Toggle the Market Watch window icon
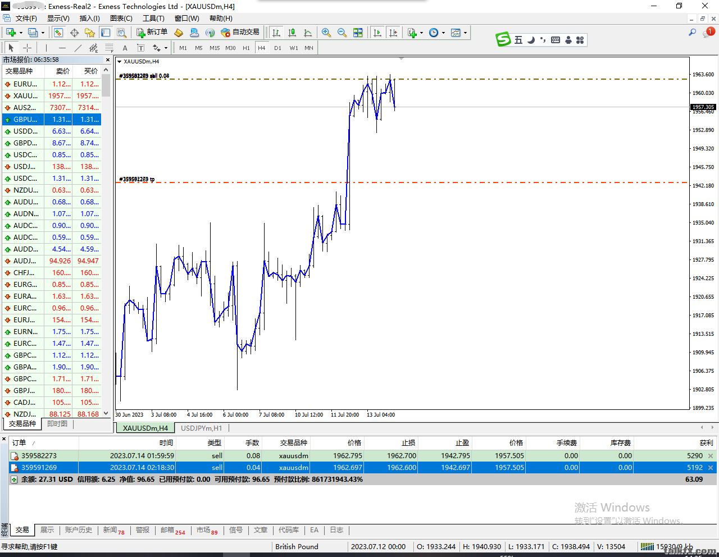 coord(58,33)
